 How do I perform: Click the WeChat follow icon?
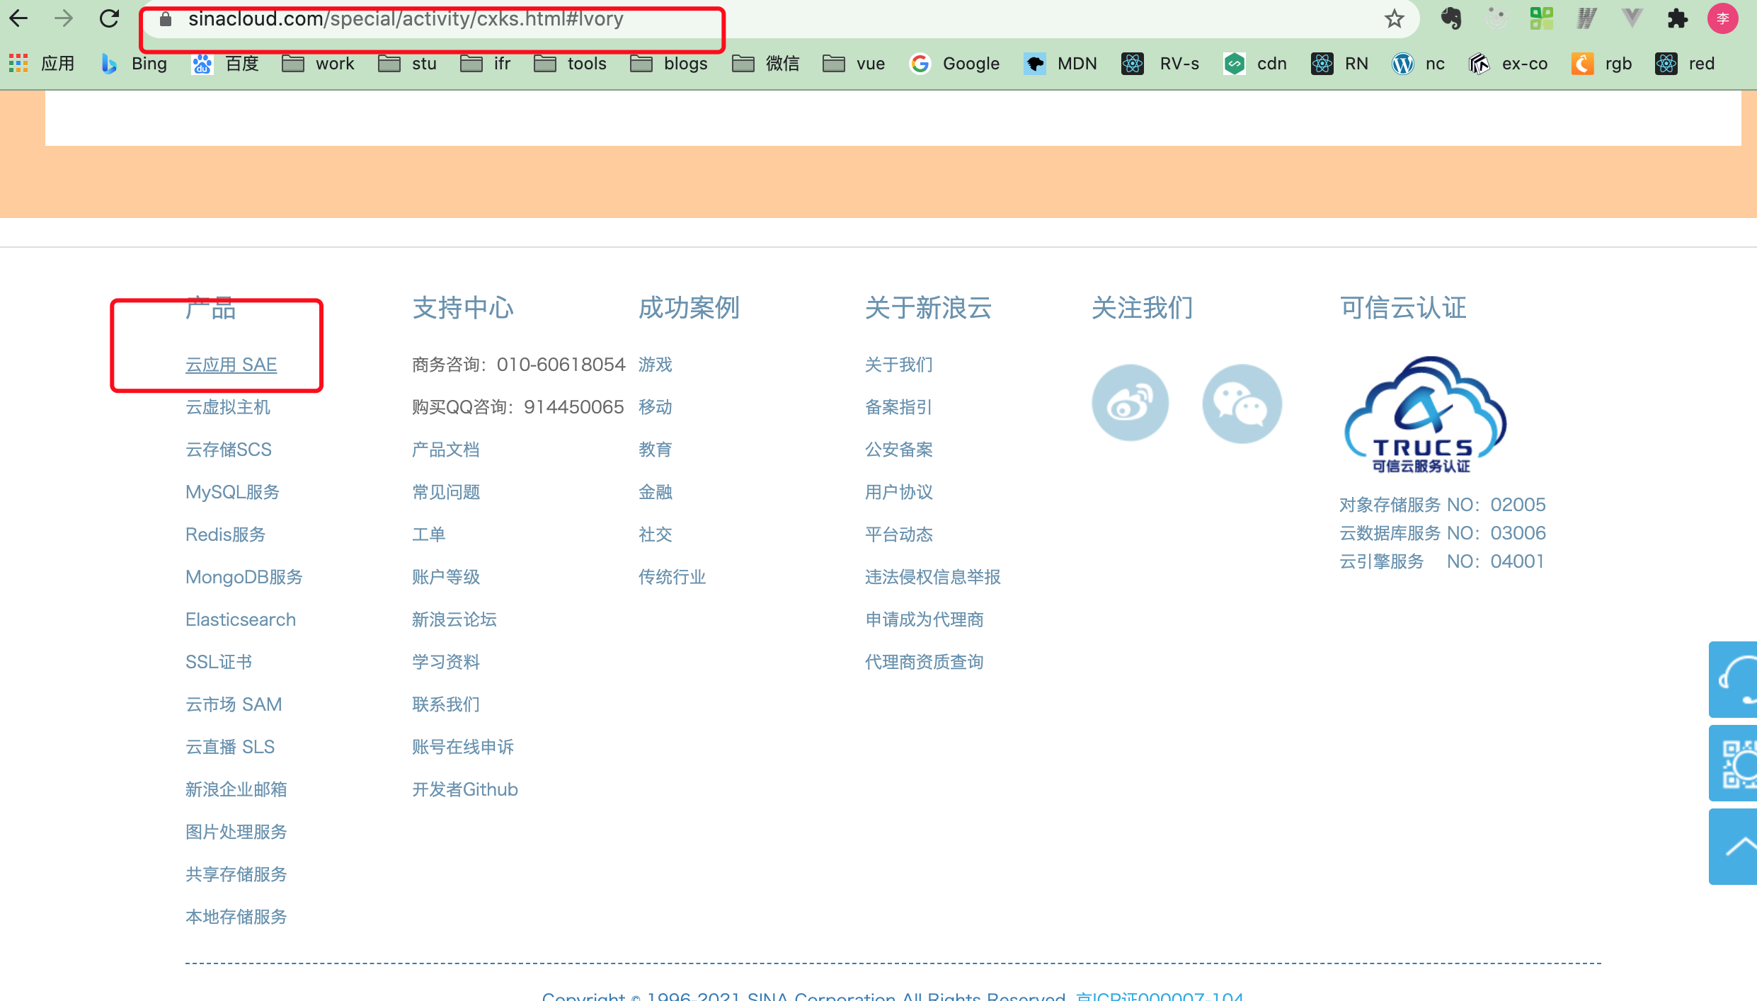[1242, 403]
